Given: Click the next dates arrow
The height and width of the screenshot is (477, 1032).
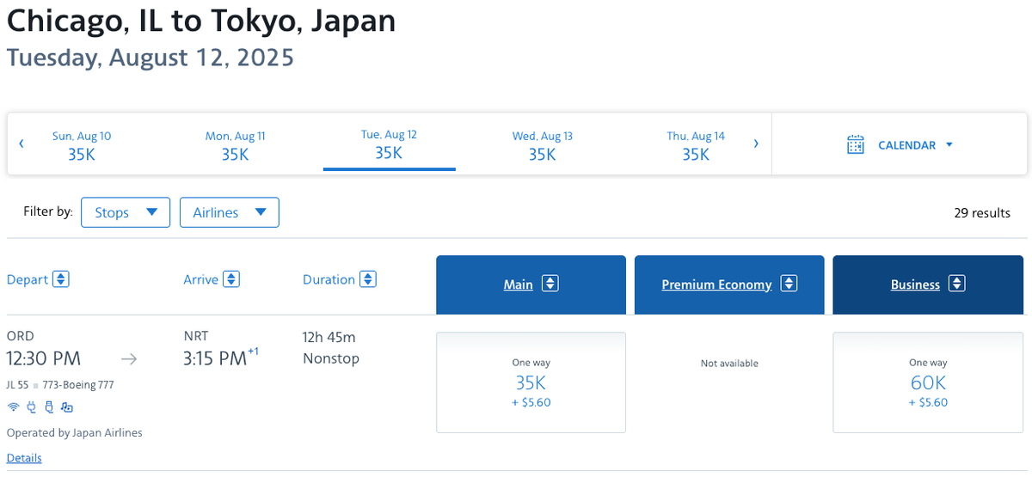Looking at the screenshot, I should [x=756, y=144].
